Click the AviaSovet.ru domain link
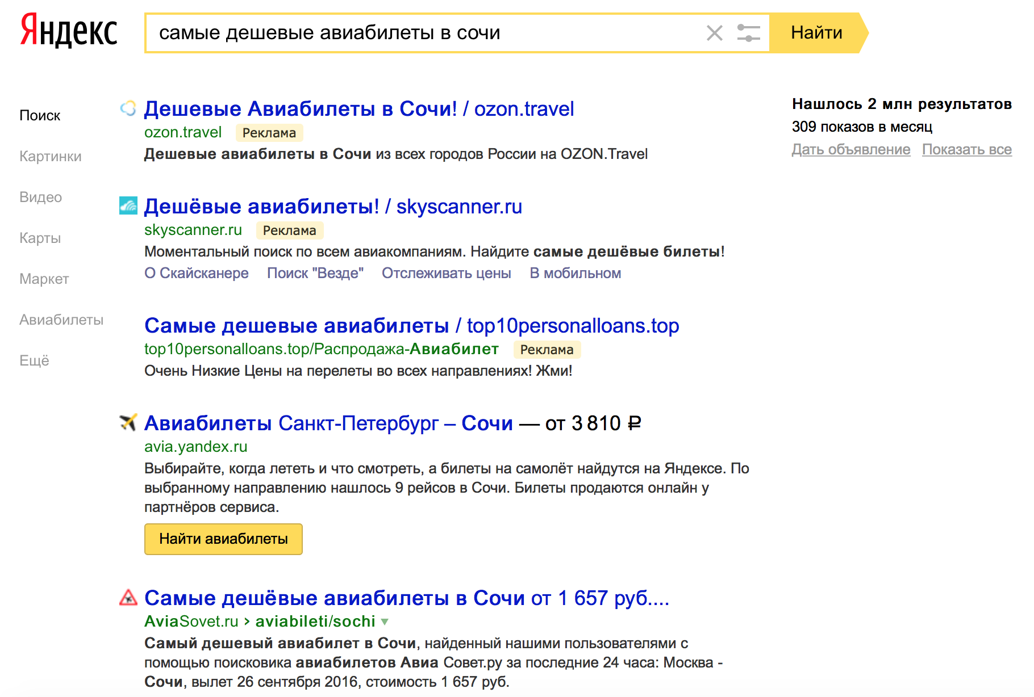The height and width of the screenshot is (697, 1034). click(x=191, y=622)
